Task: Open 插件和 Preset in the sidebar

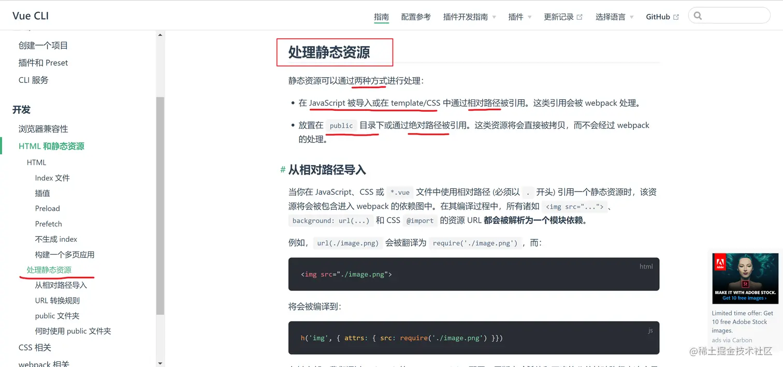Action: point(43,63)
